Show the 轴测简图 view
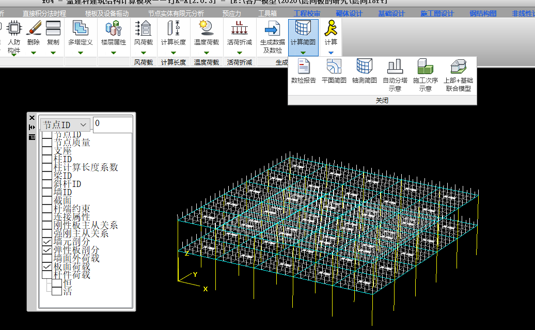The height and width of the screenshot is (330, 535). [x=364, y=66]
